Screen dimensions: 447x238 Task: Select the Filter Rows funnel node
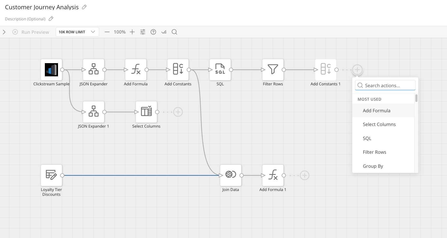coord(273,70)
